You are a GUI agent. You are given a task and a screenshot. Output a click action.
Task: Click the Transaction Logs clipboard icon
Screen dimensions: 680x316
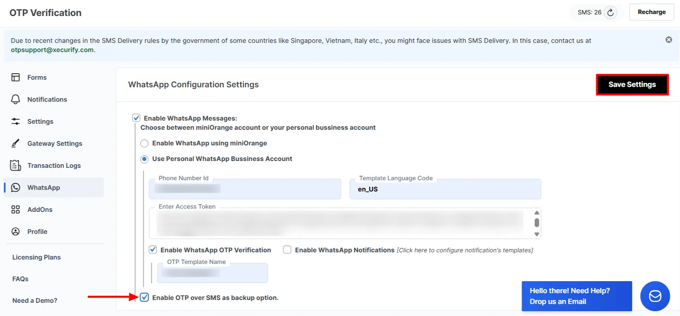(16, 165)
